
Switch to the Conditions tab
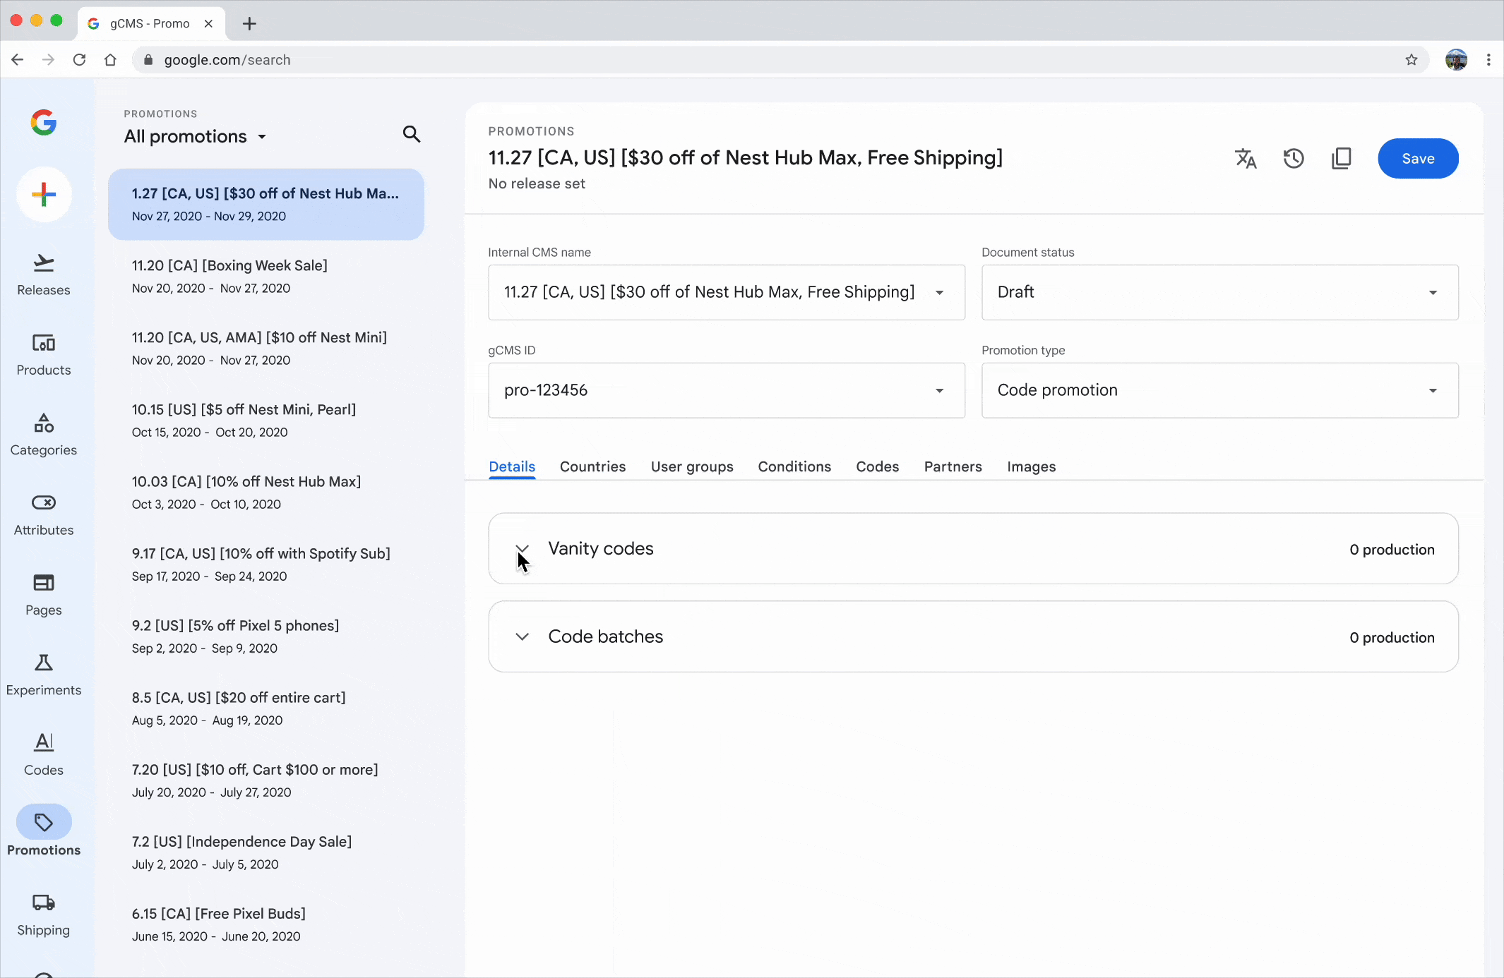[794, 466]
